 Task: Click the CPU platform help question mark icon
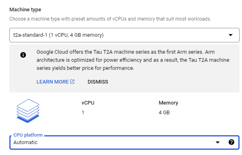pyautogui.click(x=231, y=142)
